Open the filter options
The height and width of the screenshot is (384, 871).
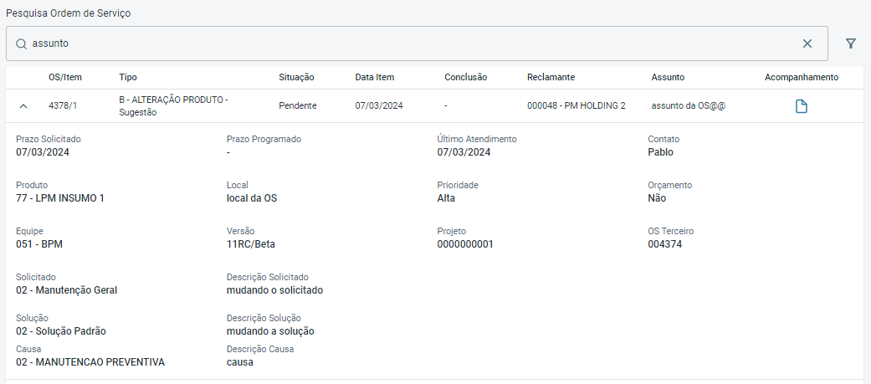[x=851, y=44]
